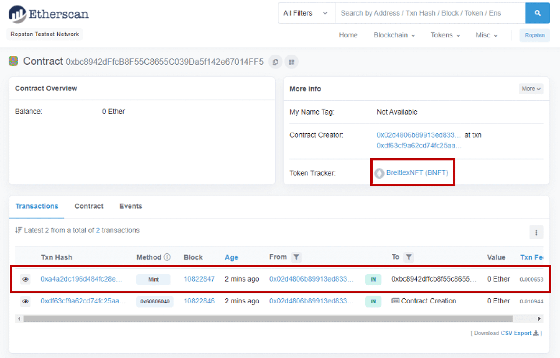Screen dimensions: 560x358
Task: Click the 0.000653 txn fee value
Action: [531, 279]
